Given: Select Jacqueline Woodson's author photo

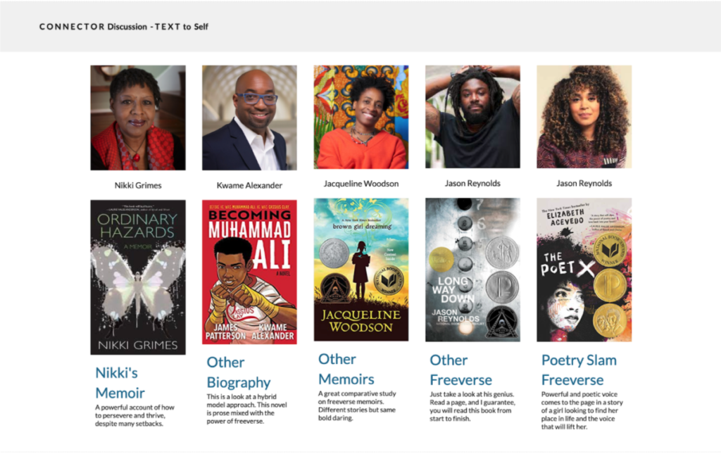Looking at the screenshot, I should click(x=360, y=118).
